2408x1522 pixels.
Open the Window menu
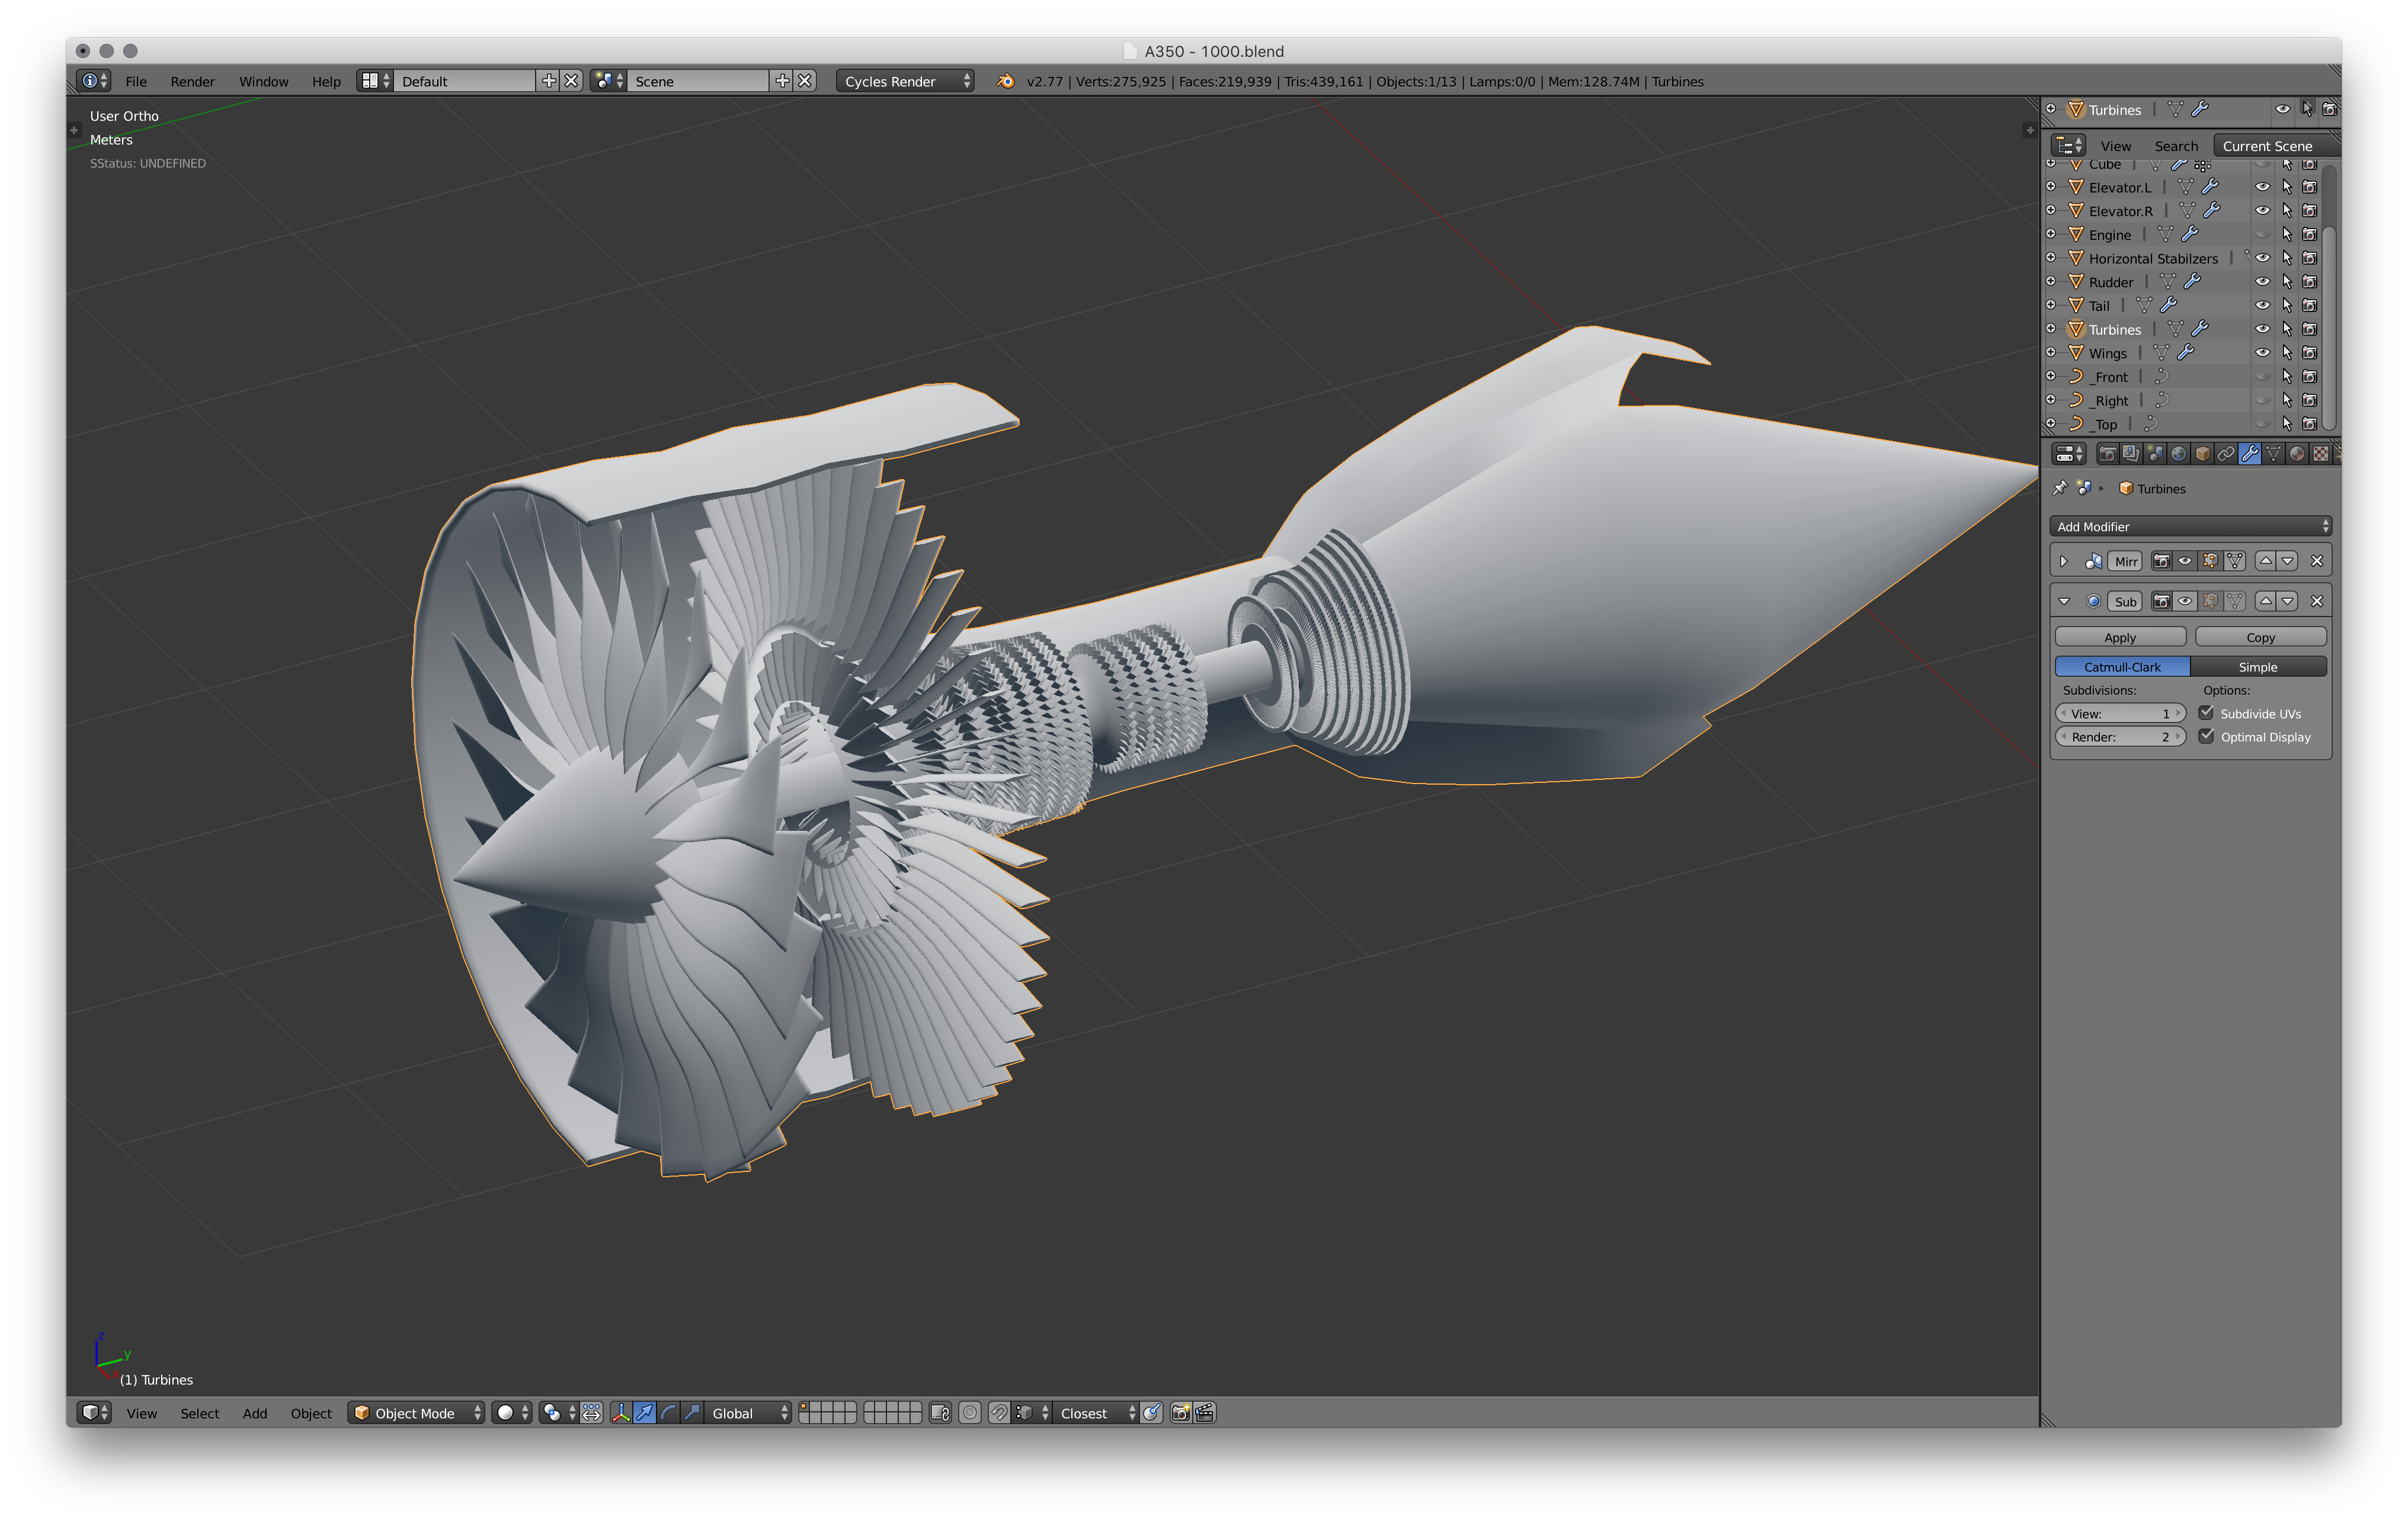pyautogui.click(x=264, y=81)
